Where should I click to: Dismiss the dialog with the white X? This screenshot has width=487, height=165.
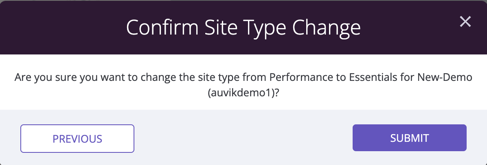465,22
